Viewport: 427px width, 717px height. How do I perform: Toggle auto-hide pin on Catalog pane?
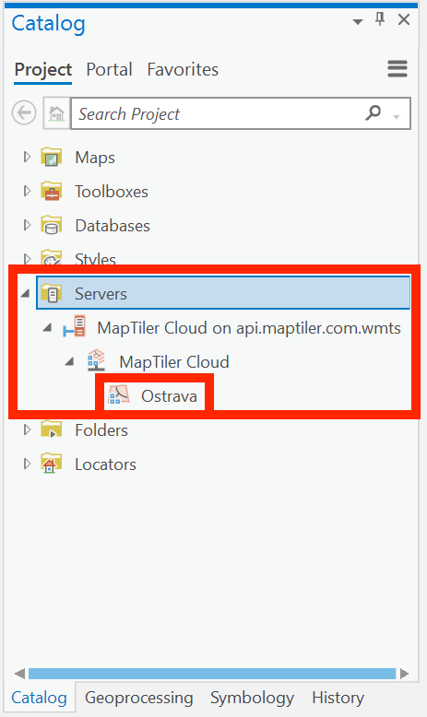pos(380,19)
